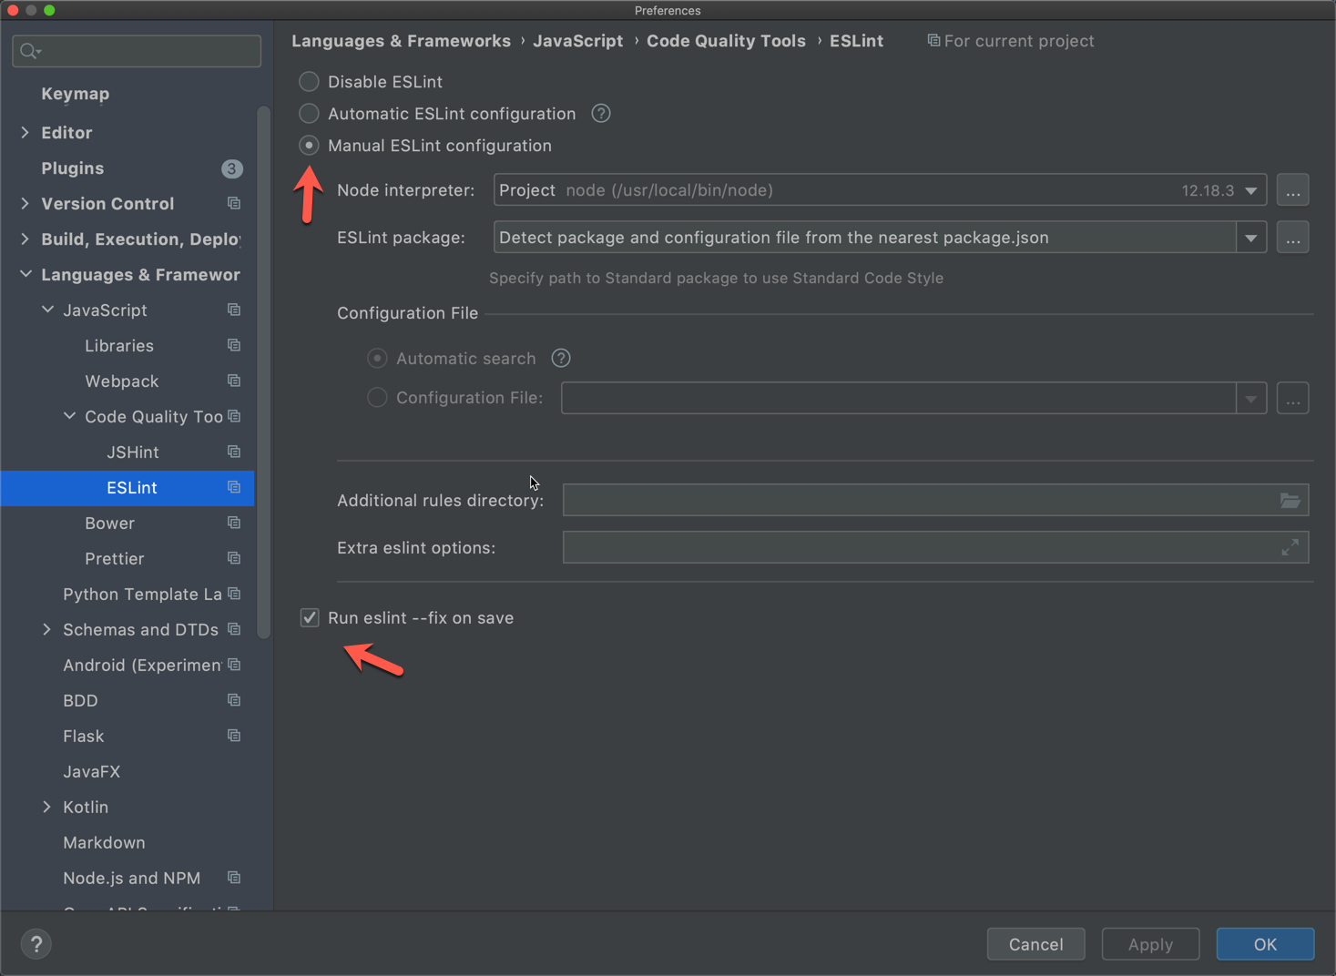Click the project-level icon beside Version Control
1336x976 pixels.
[x=234, y=204]
